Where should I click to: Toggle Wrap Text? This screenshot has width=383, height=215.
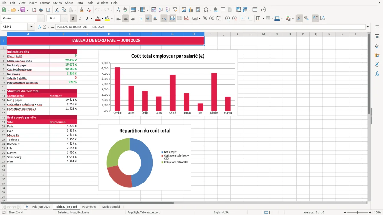point(164,18)
